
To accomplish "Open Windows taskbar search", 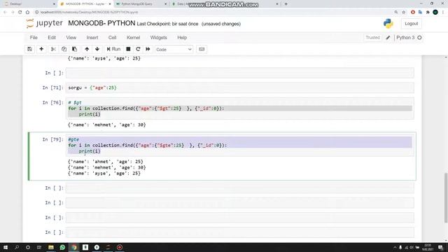I will (x=17, y=247).
